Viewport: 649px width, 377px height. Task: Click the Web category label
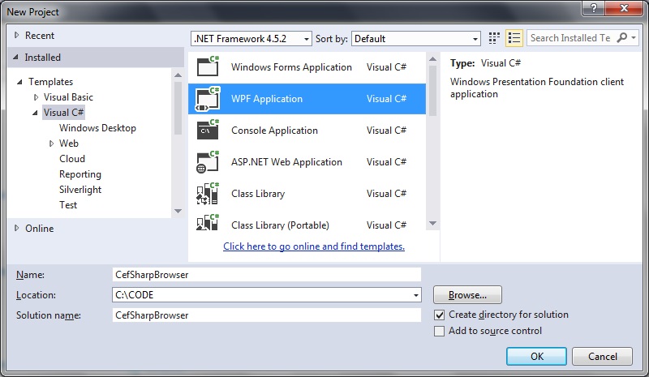coord(69,144)
